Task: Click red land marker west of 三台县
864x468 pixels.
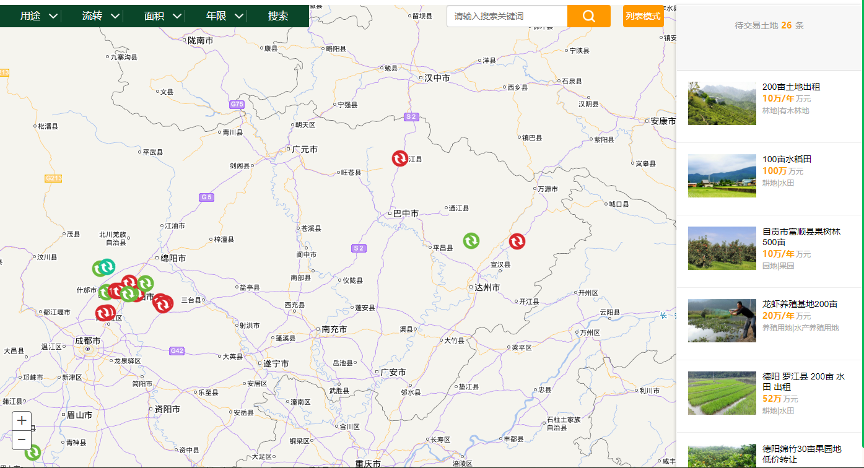Action: pos(163,303)
